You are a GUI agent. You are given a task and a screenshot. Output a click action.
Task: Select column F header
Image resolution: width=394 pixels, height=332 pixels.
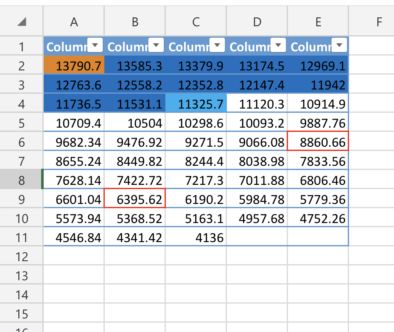(372, 21)
